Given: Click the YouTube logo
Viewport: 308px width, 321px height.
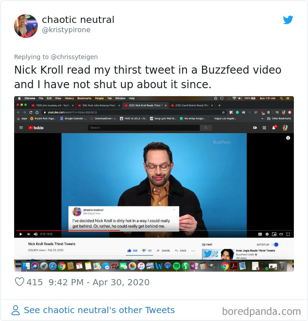Looking at the screenshot, I should pos(36,128).
